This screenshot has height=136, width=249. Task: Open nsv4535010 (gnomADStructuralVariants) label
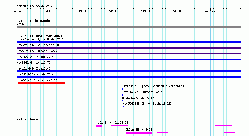153,86
